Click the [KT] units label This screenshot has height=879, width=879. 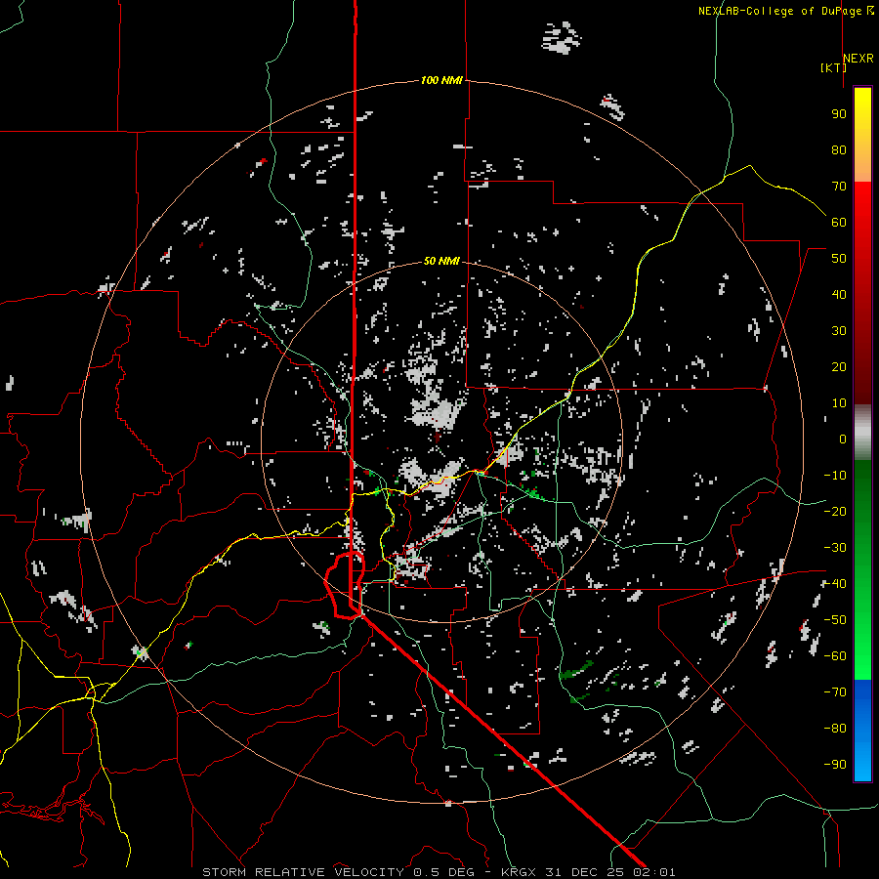(834, 67)
